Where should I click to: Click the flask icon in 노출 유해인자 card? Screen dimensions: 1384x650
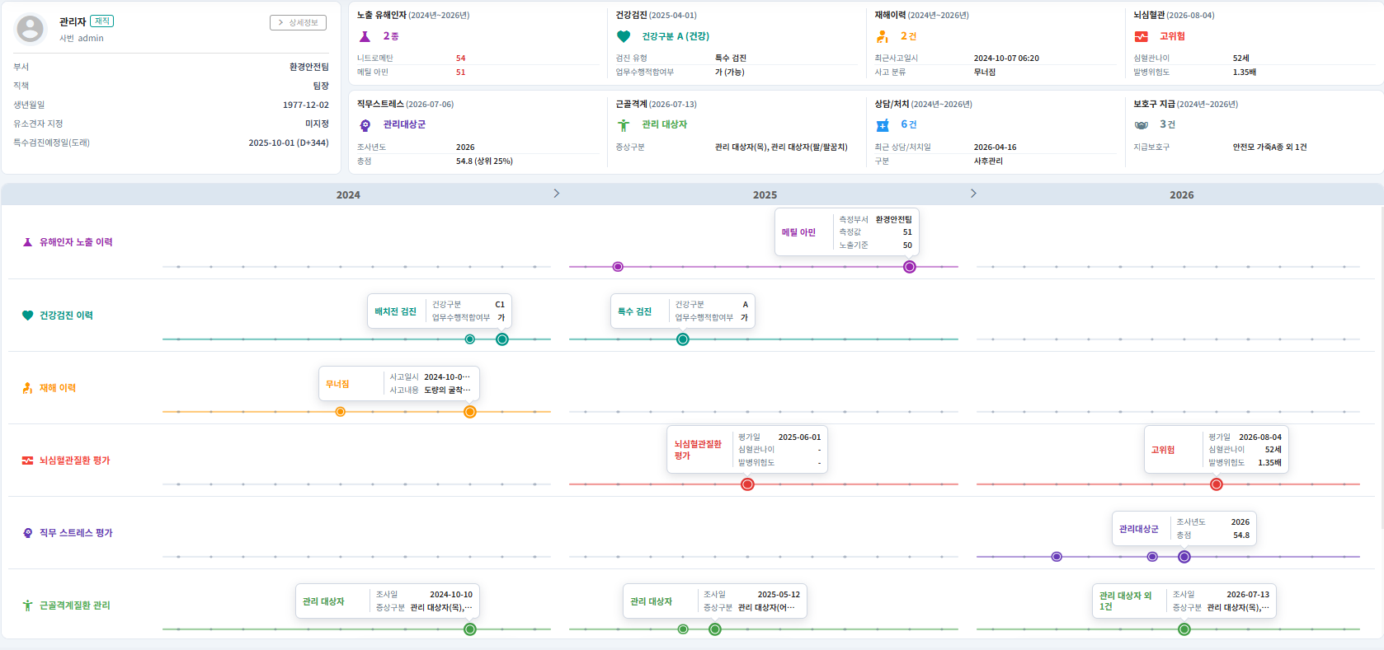point(365,36)
